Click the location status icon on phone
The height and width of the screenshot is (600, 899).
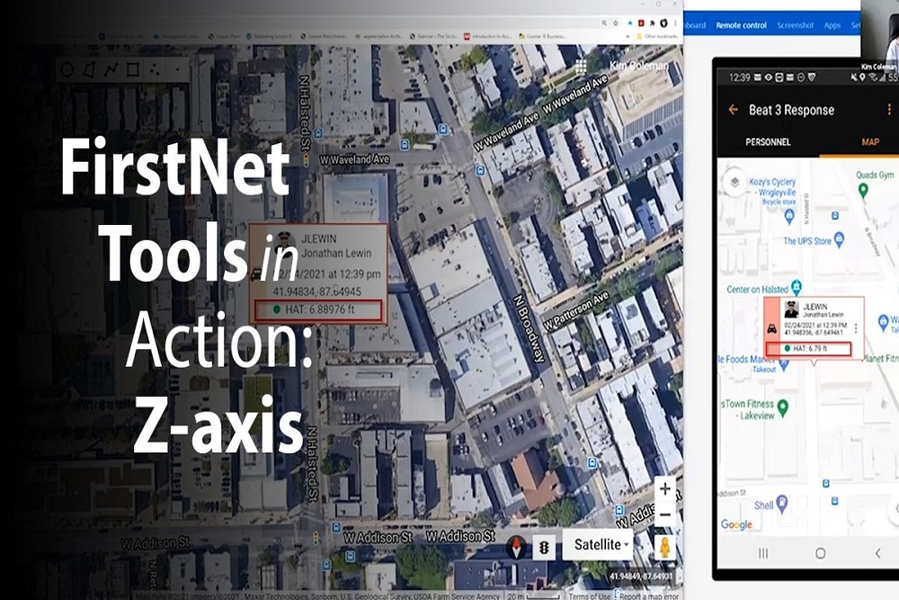(862, 76)
